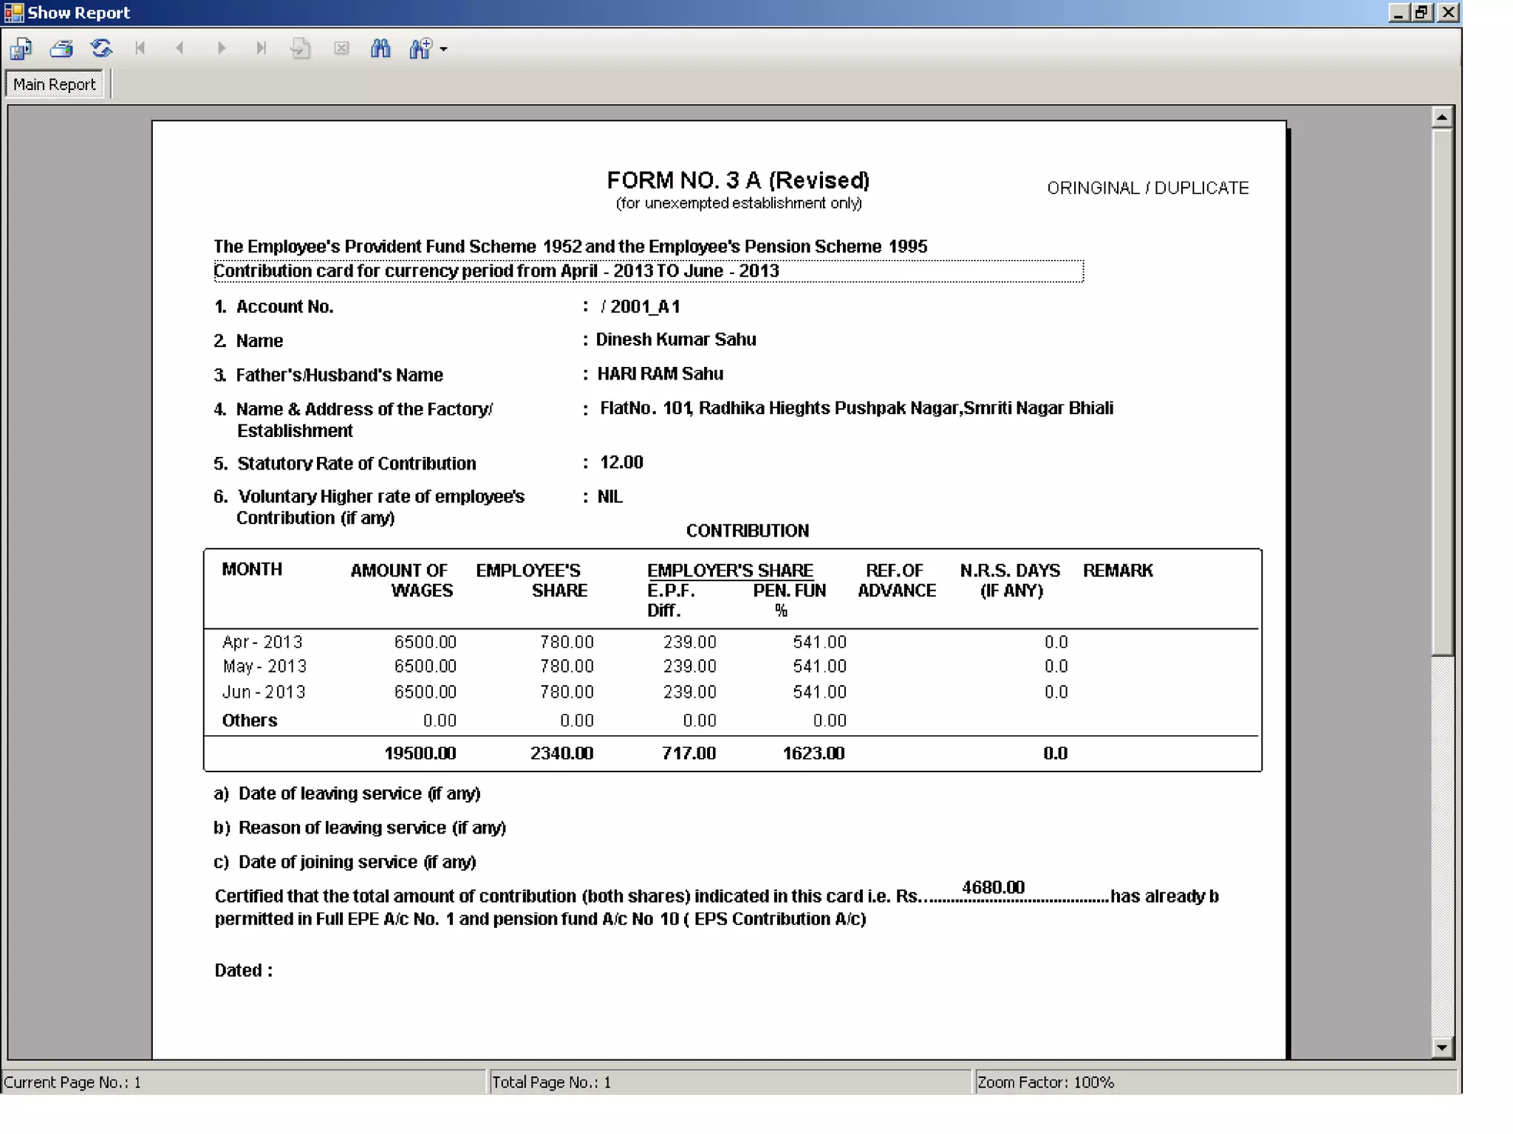The height and width of the screenshot is (1134, 1513).
Task: Select the Main Report tab
Action: pos(55,84)
